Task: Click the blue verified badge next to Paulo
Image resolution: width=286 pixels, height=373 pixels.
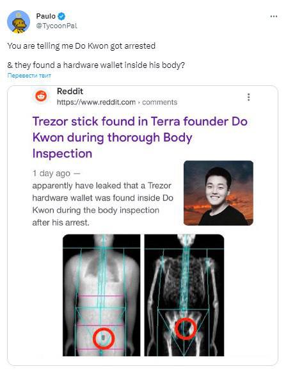Action: [62, 16]
